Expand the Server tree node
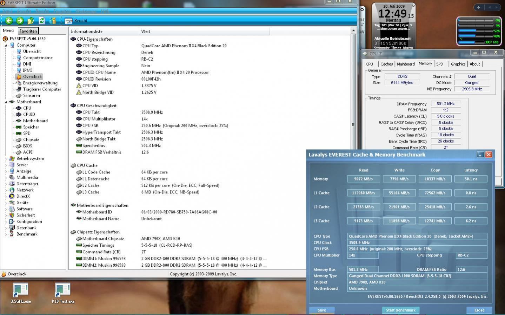 coord(6,165)
